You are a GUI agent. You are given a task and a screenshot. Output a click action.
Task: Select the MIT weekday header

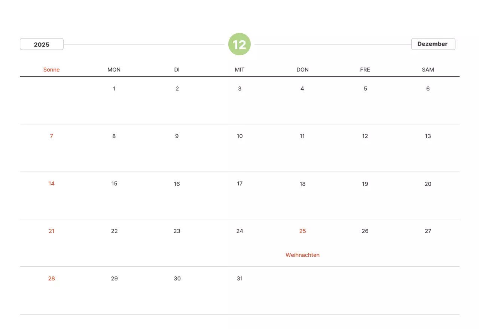tap(239, 70)
